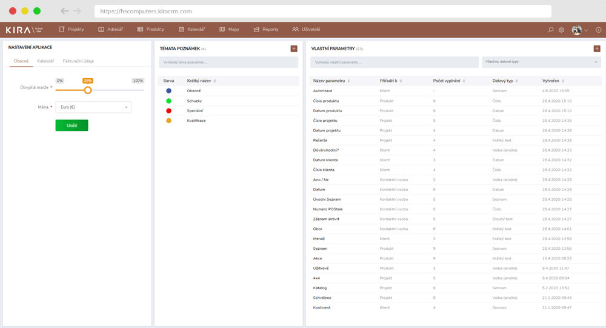Viewport: 606px width, 328px height.
Task: Open the Reporty menu item
Action: tap(266, 29)
